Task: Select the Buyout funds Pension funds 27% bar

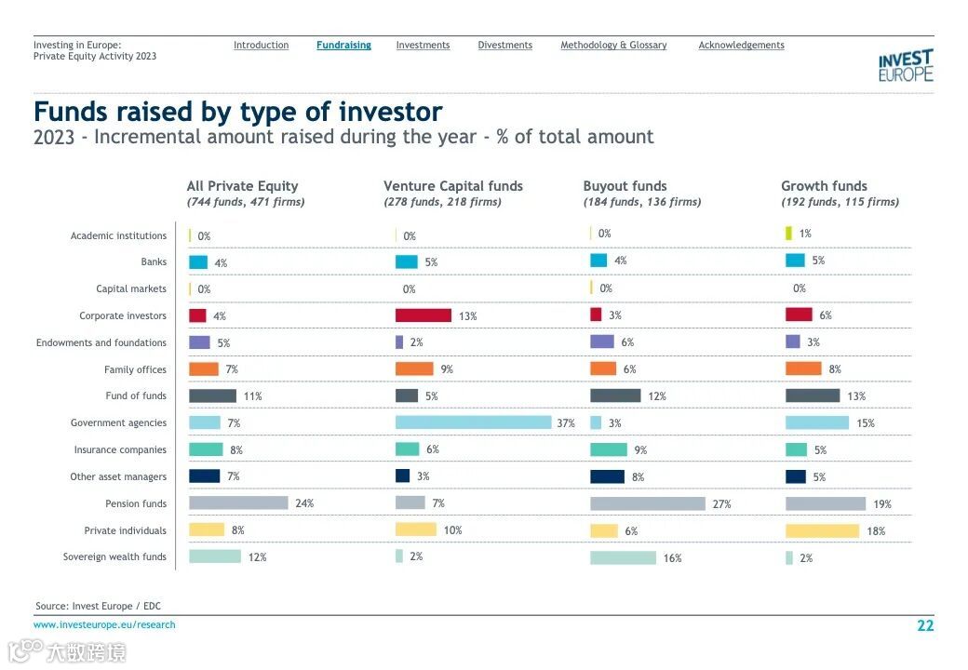Action: [x=648, y=503]
